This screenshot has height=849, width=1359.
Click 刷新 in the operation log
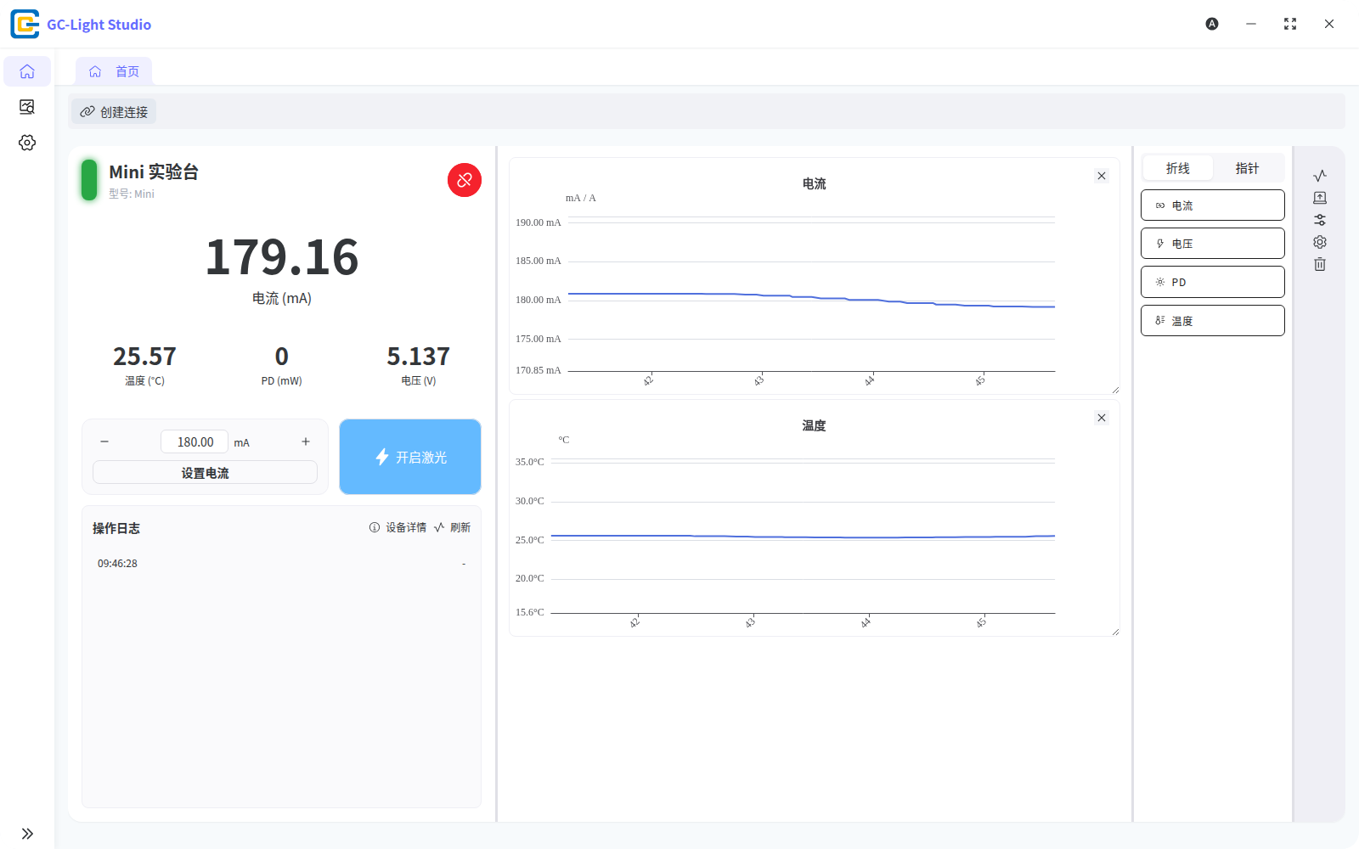(x=452, y=527)
